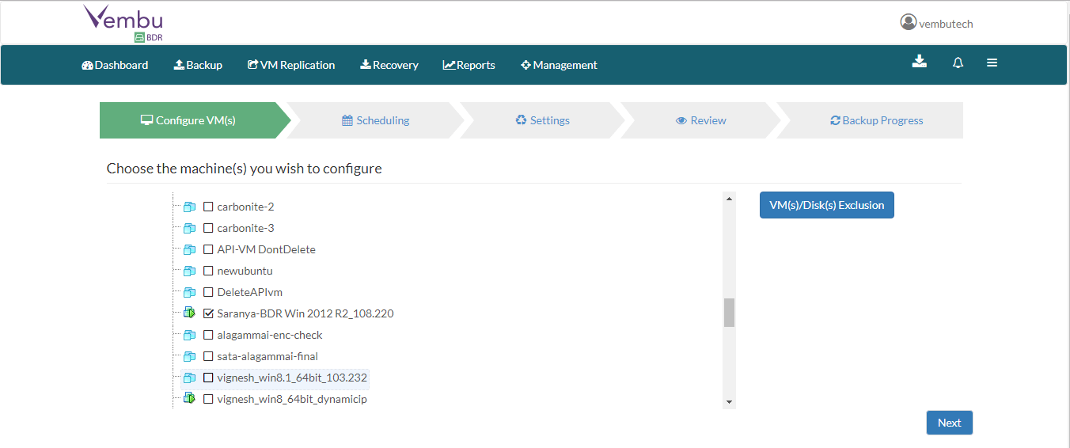Click the VM list scroll down arrow
Image resolution: width=1070 pixels, height=448 pixels.
[729, 402]
